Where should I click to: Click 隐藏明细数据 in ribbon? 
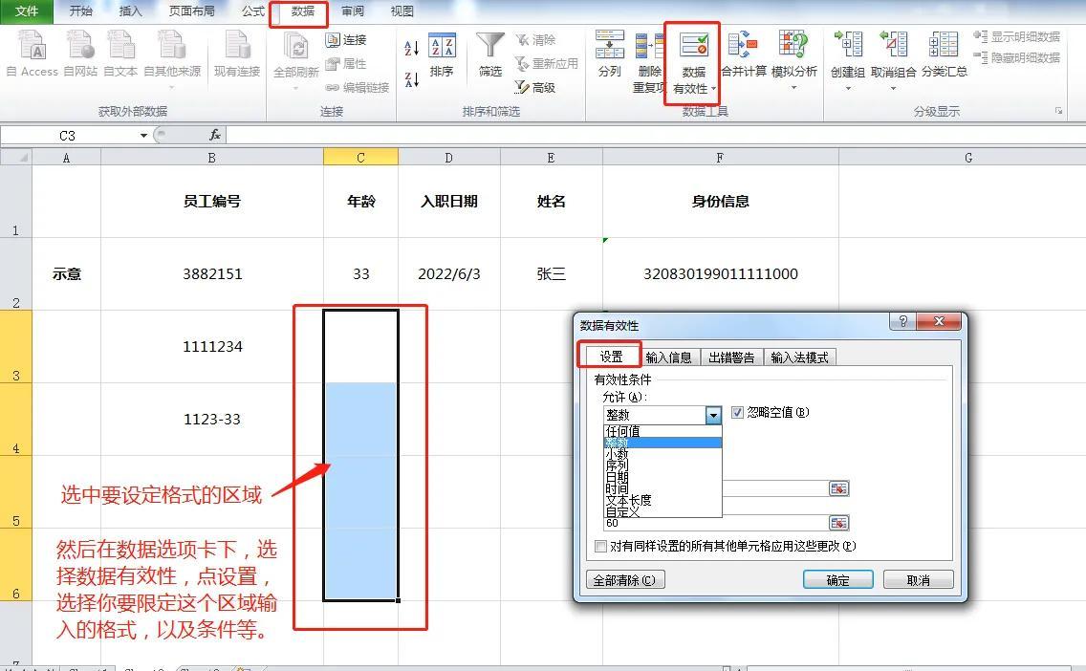point(1017,58)
